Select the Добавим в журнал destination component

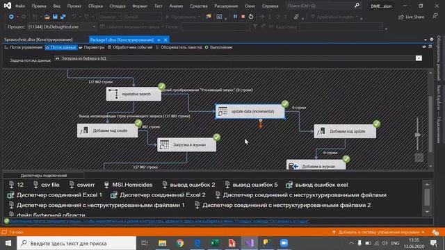point(316,165)
